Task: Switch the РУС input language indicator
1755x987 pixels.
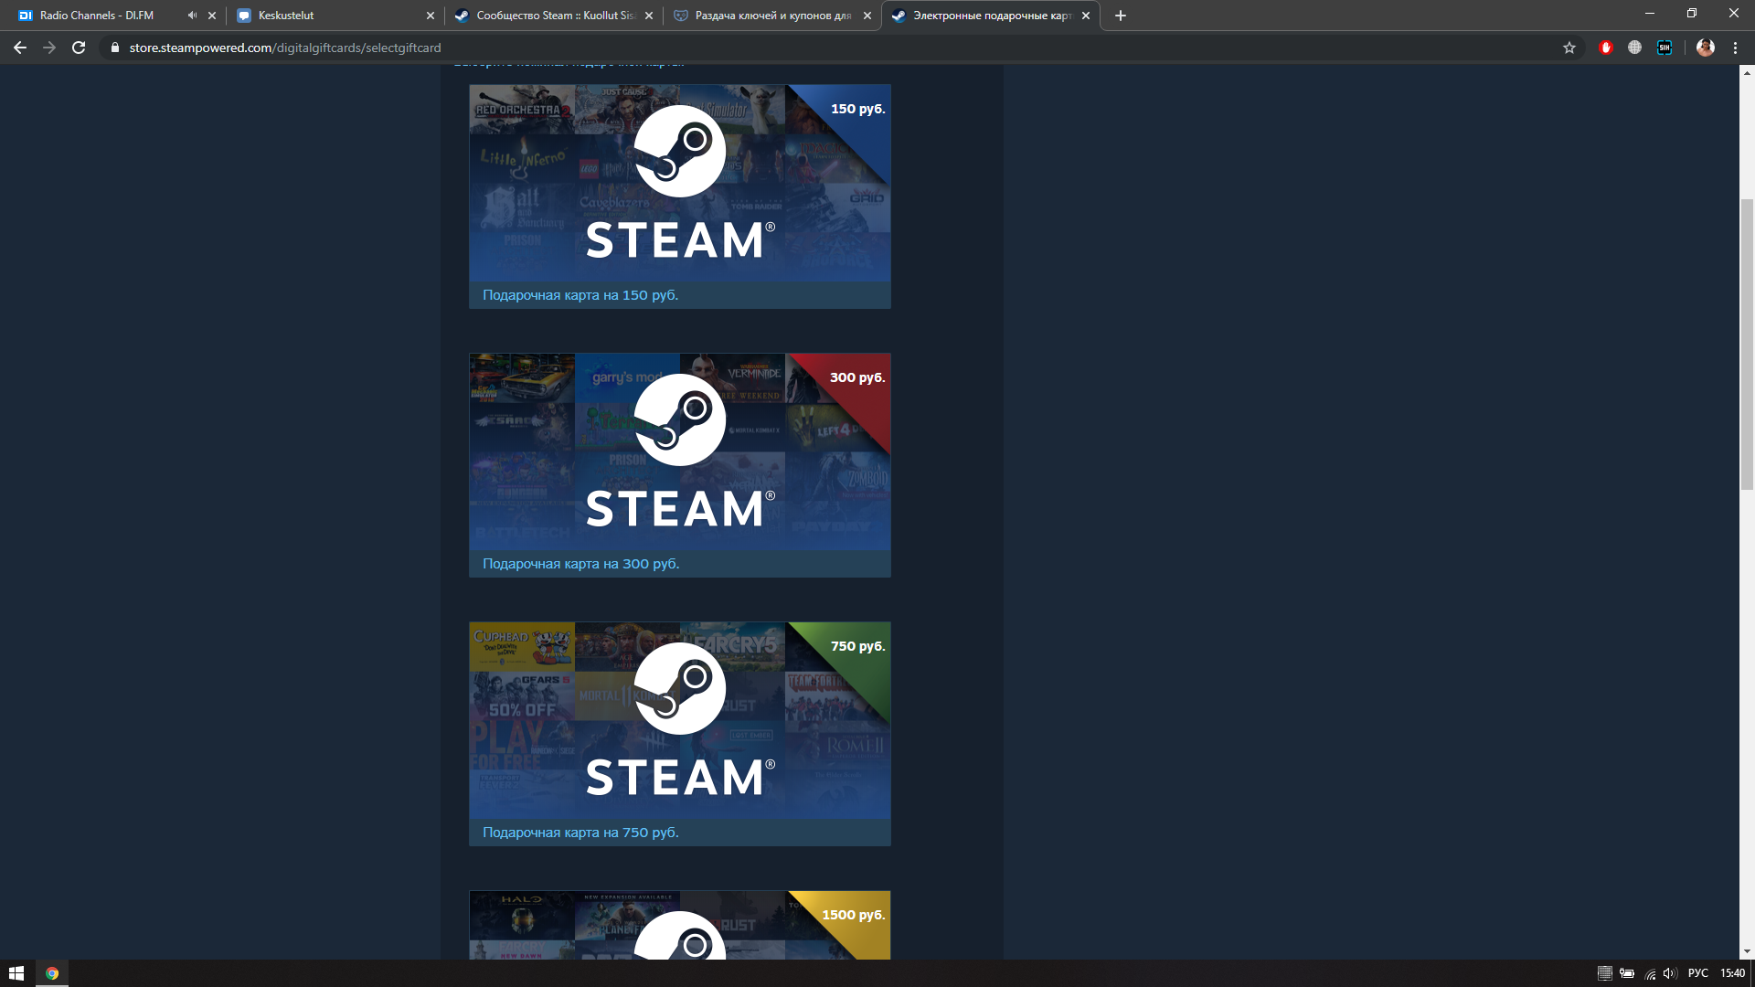Action: (1698, 973)
